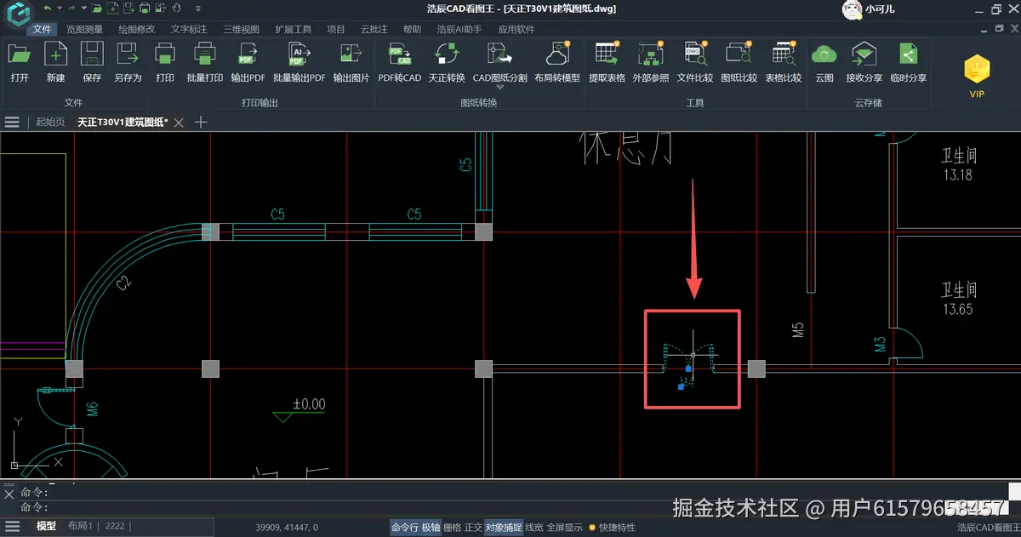The image size is (1021, 537).
Task: Toggle 极轴 polar tracking in status bar
Action: tap(431, 528)
